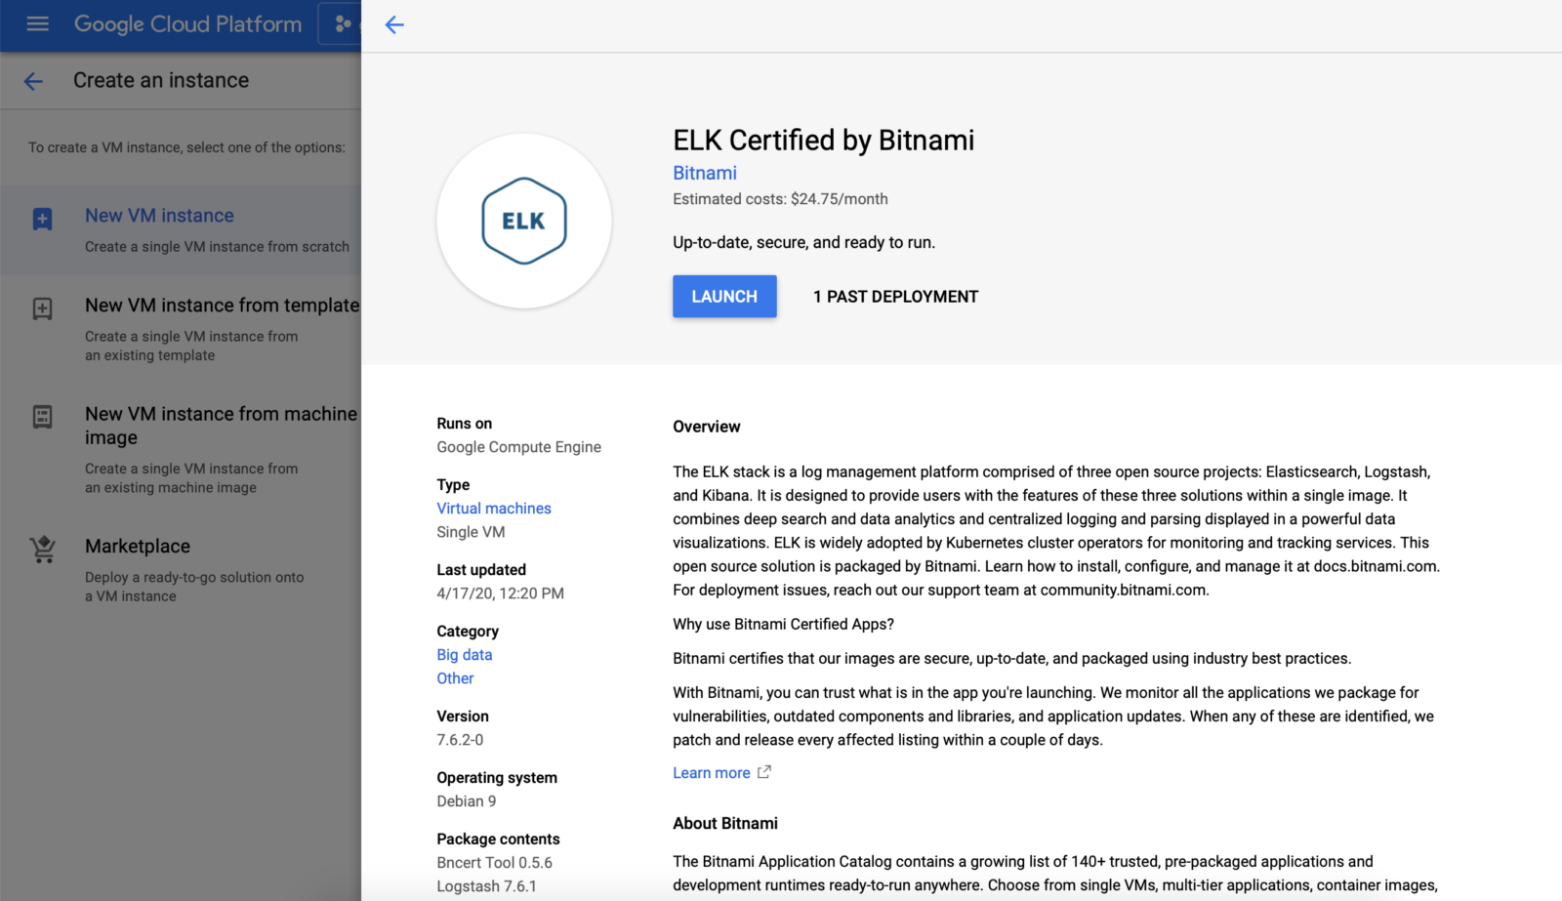The image size is (1562, 901).
Task: Open the Virtual machines type link
Action: [x=494, y=509]
